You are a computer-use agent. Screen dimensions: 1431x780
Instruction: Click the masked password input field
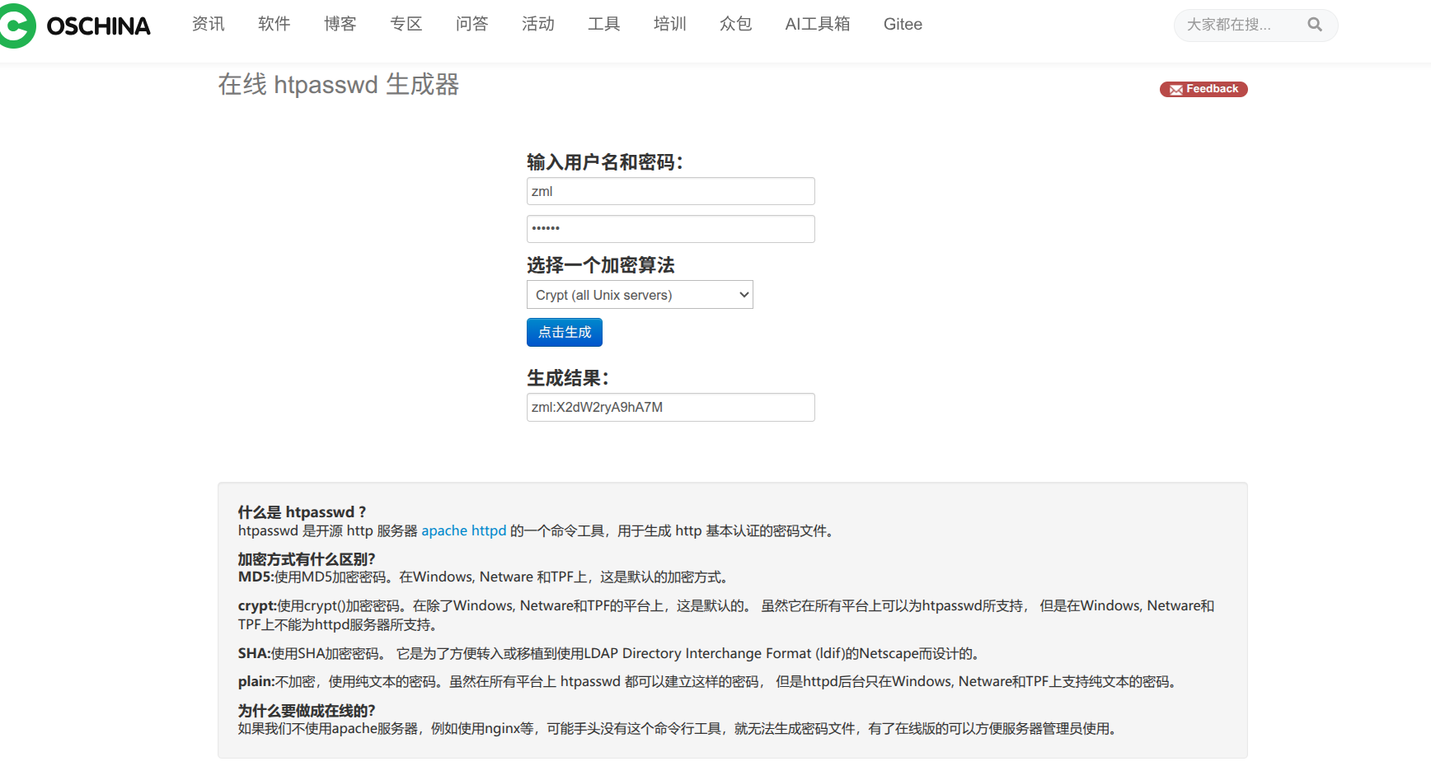pyautogui.click(x=670, y=229)
